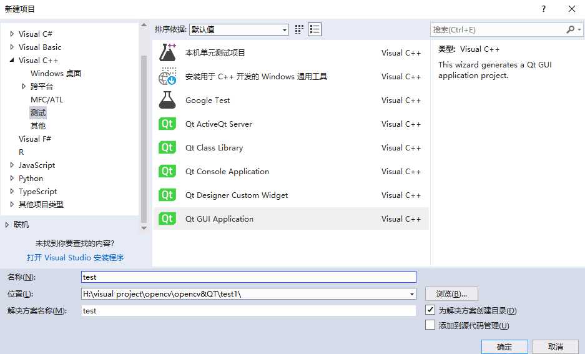Open the Visual Studio installer link
This screenshot has height=354, width=585.
pyautogui.click(x=75, y=257)
